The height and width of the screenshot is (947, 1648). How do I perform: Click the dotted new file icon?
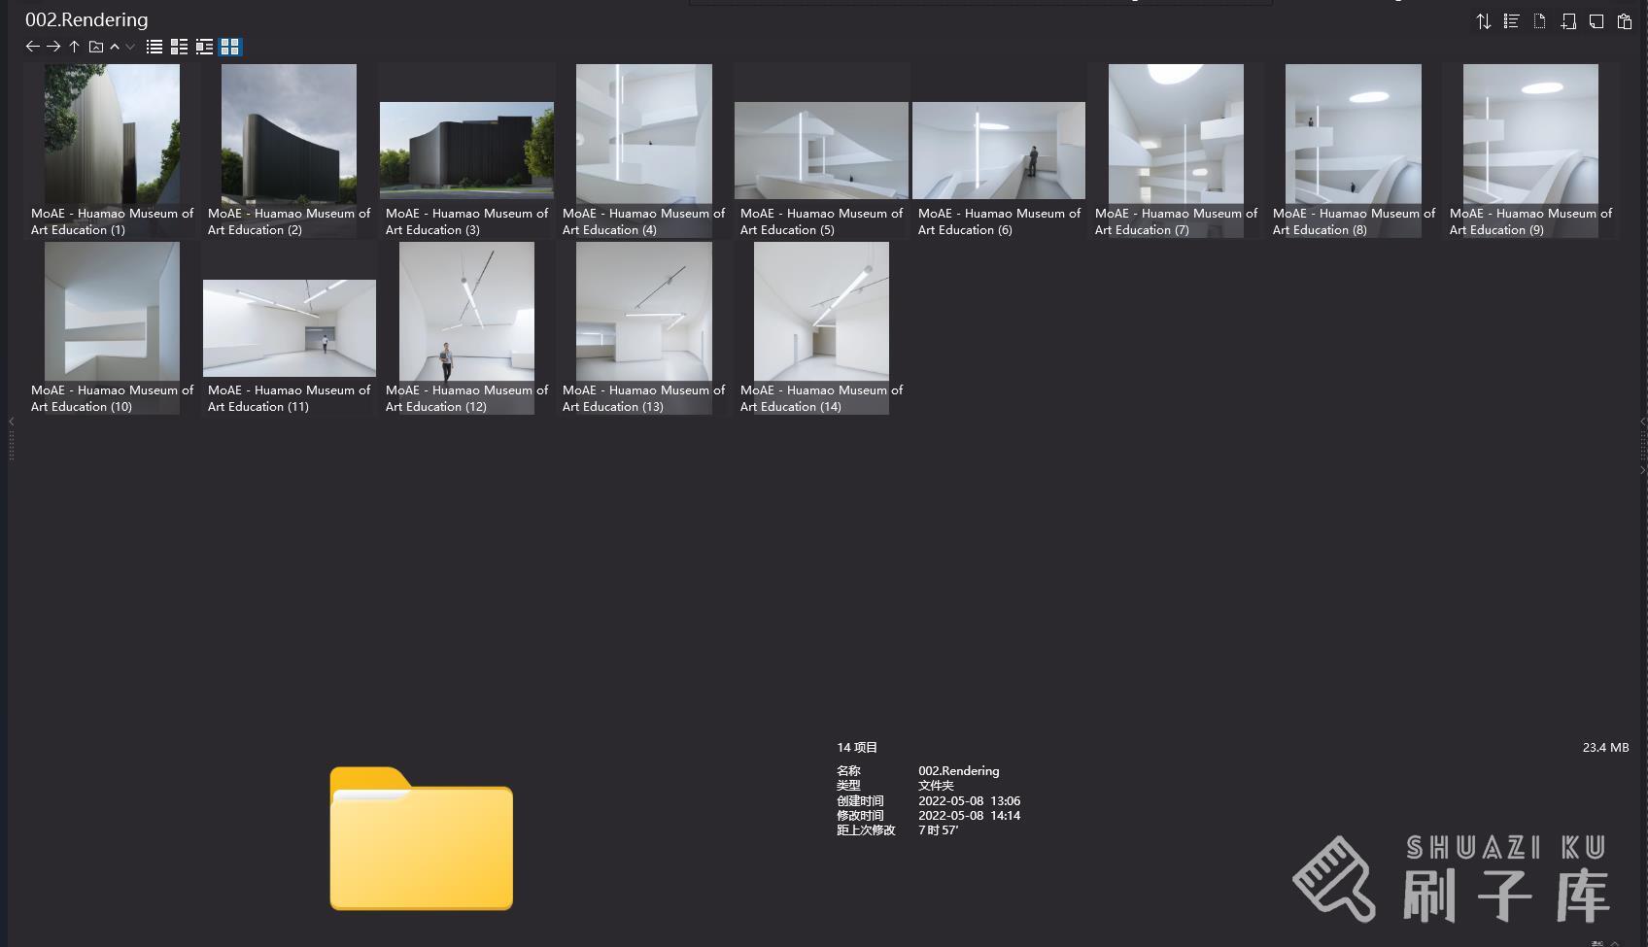click(x=1539, y=21)
